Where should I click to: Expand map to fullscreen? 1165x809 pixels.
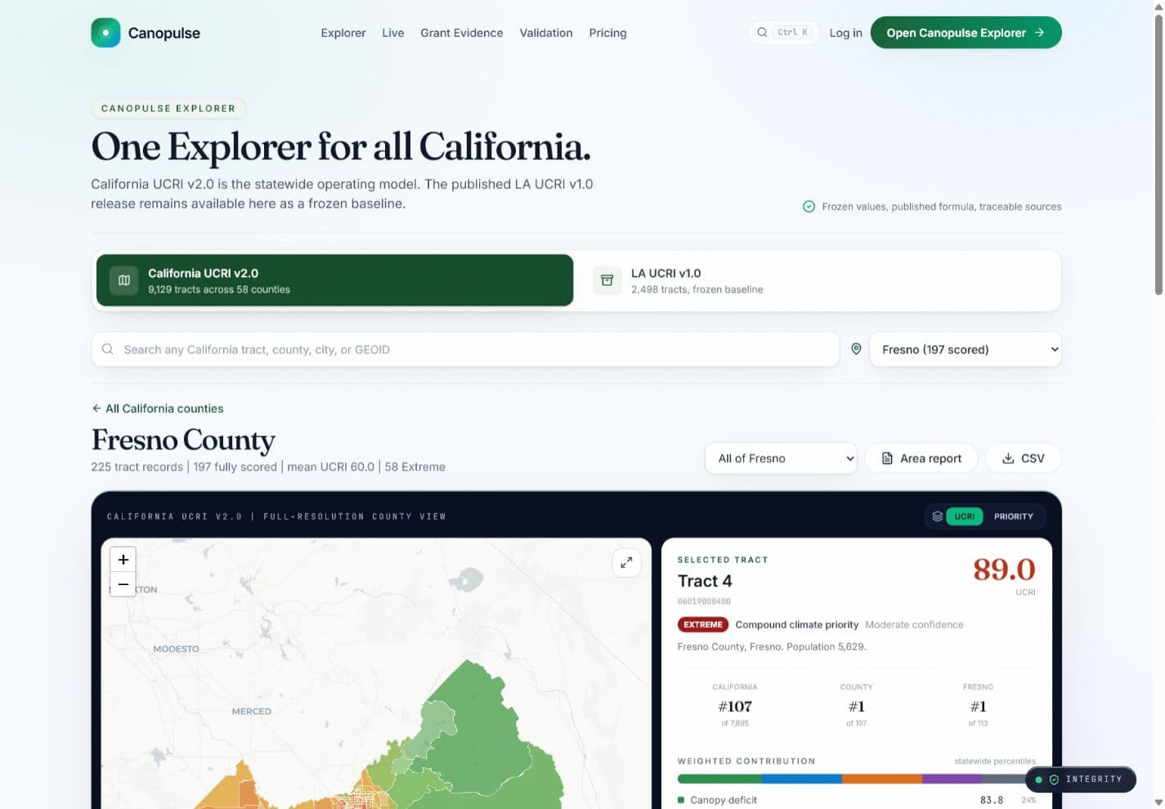click(626, 562)
